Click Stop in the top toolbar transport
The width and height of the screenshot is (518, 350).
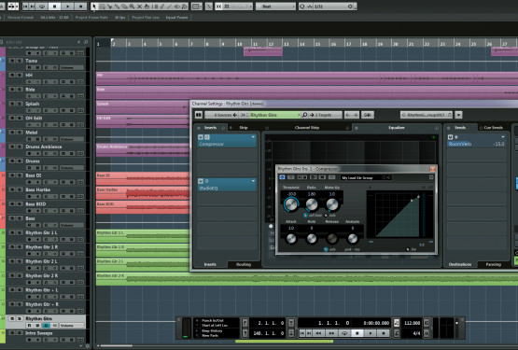(54, 7)
